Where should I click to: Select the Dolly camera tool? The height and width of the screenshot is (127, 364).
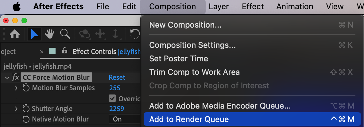(x=115, y=34)
